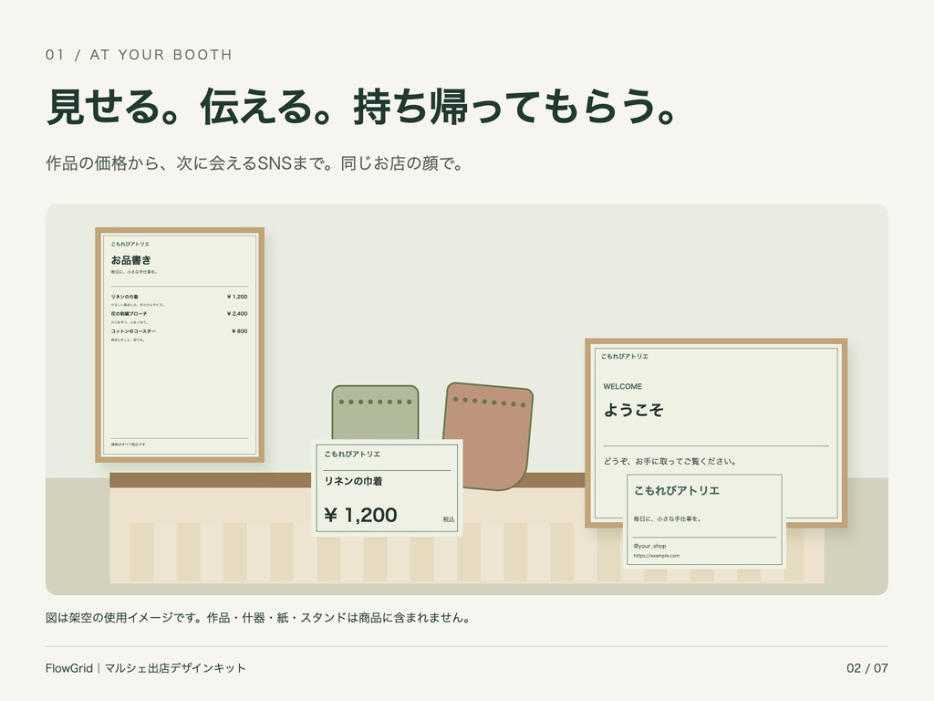934x701 pixels.
Task: Click こもれびアトリエ at top of welcome poster
Action: [x=624, y=357]
